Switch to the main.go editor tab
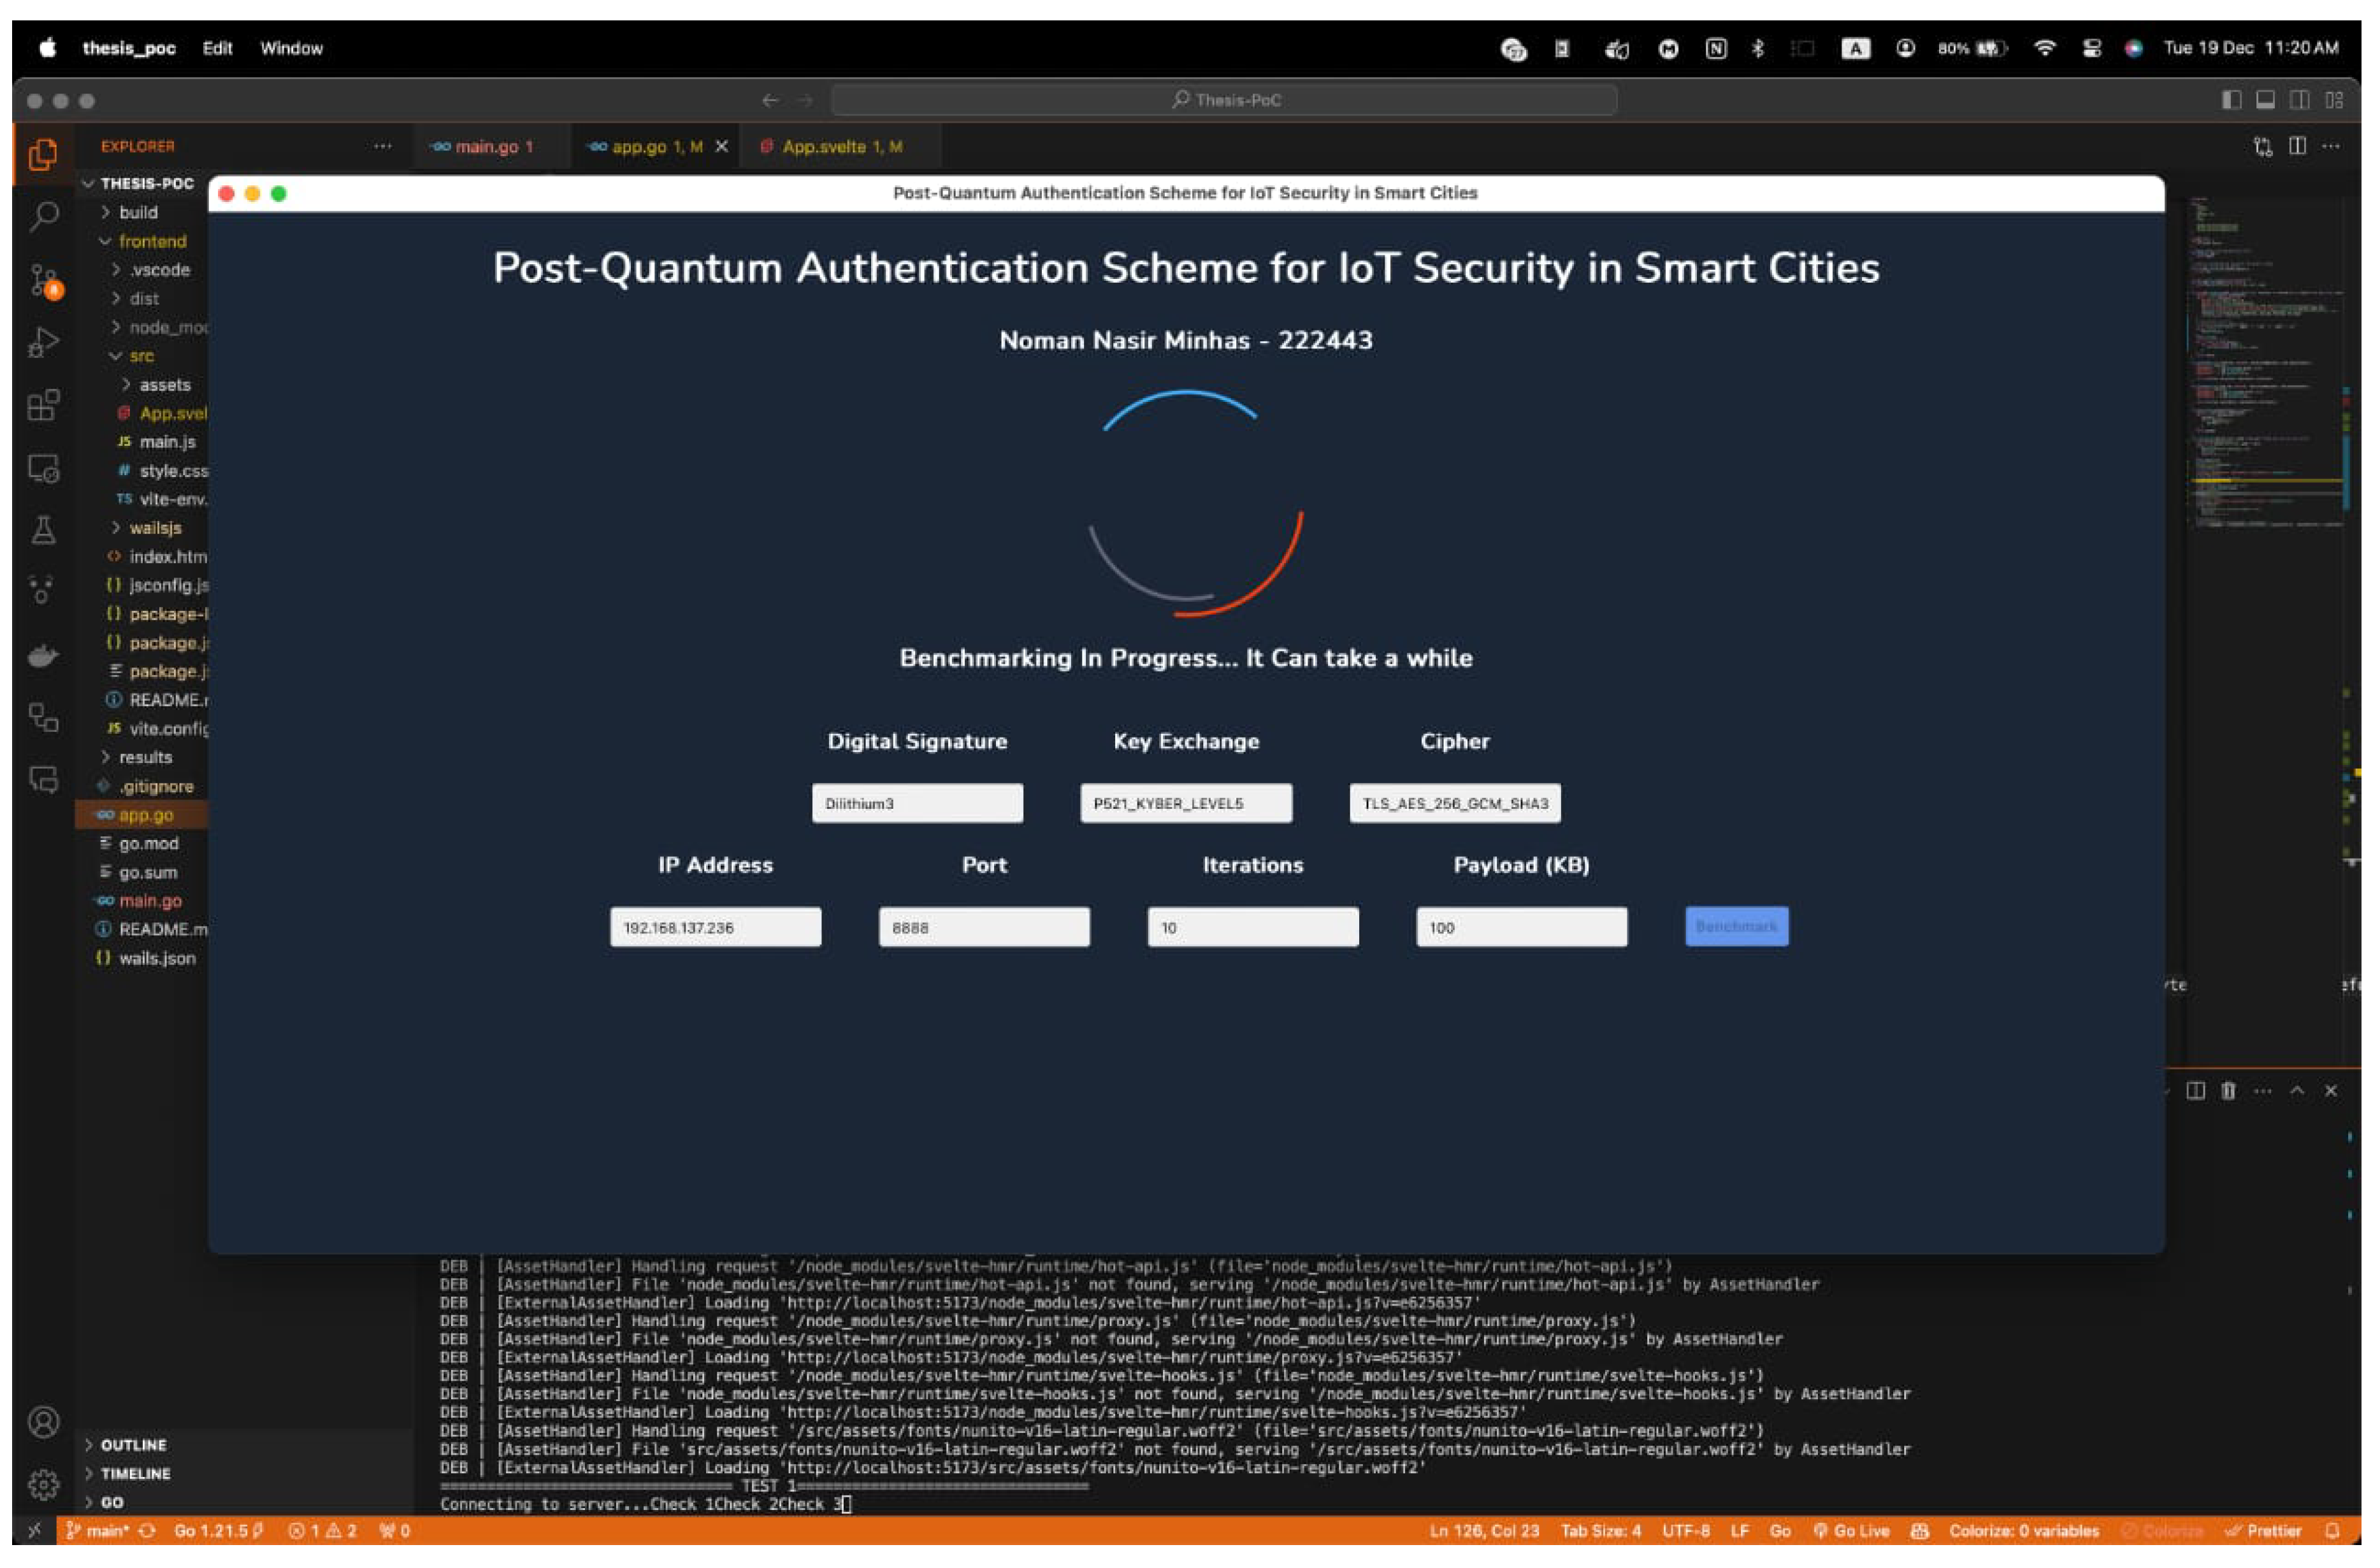The image size is (2380, 1568). coord(488,146)
